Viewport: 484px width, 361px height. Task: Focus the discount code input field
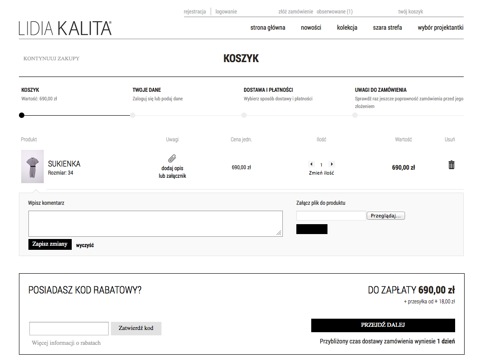click(x=69, y=328)
